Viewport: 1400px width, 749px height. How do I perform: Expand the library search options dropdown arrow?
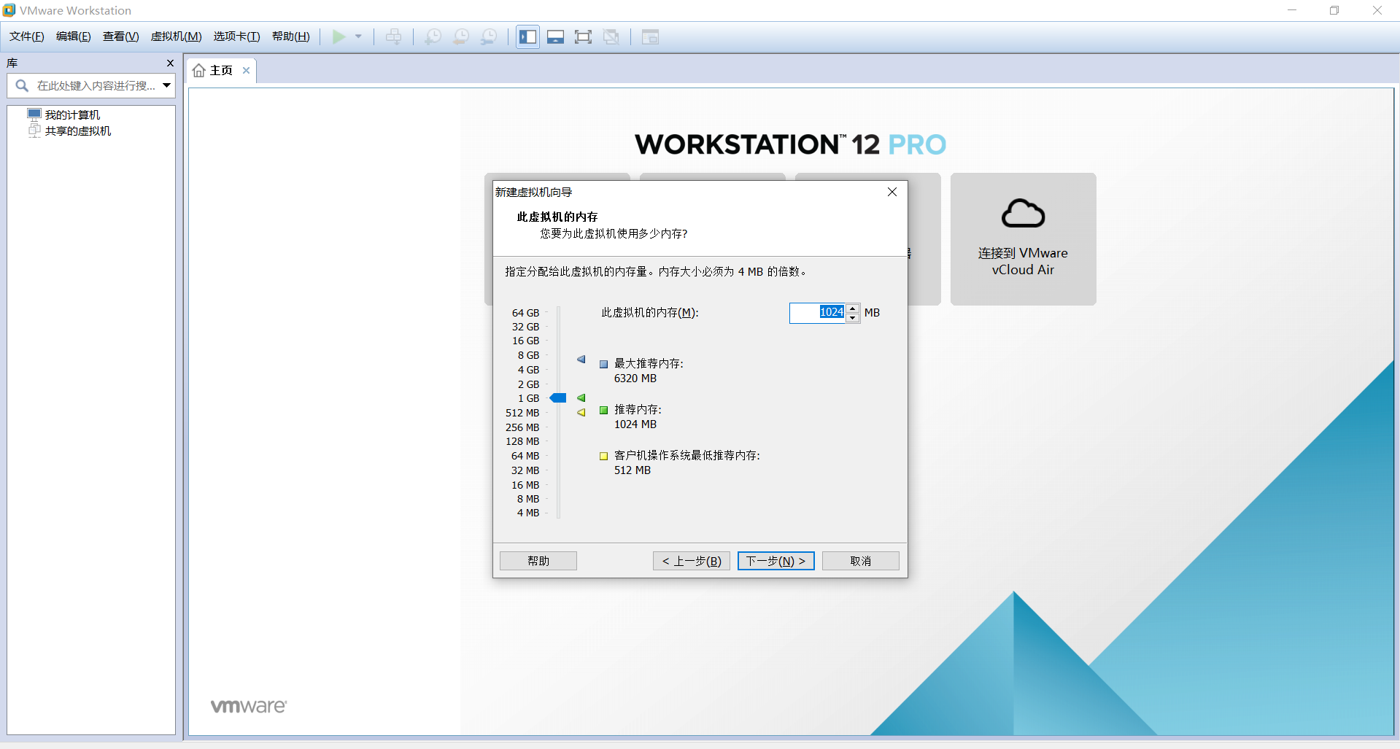coord(167,86)
